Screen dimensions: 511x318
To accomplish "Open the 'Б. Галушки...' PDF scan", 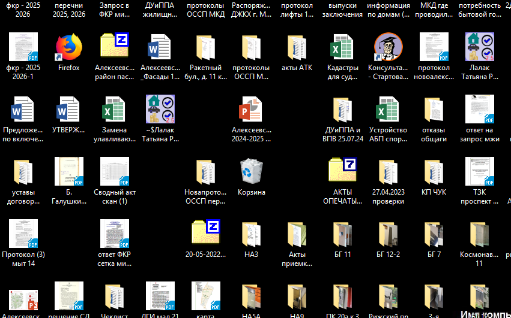I will tap(69, 172).
